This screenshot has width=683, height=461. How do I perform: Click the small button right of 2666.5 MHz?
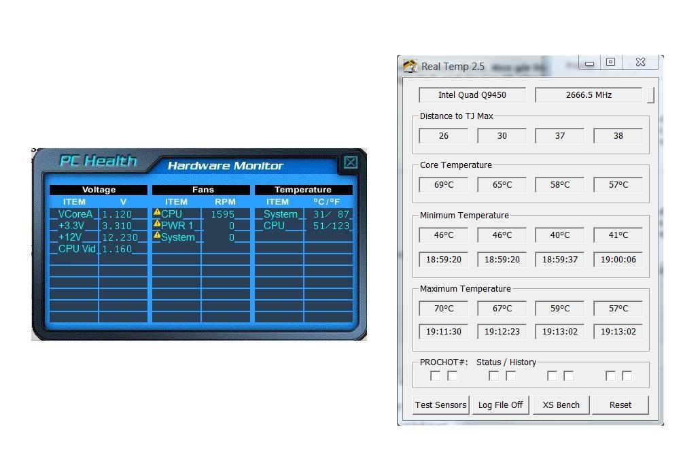click(650, 95)
